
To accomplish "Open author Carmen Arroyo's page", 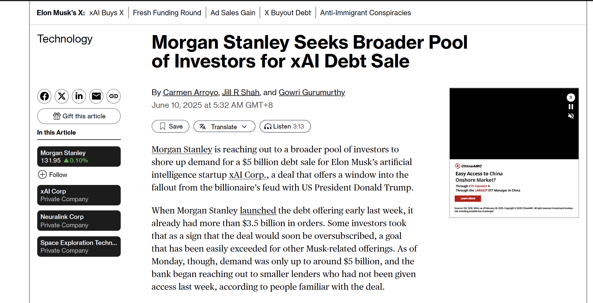I will click(x=191, y=92).
